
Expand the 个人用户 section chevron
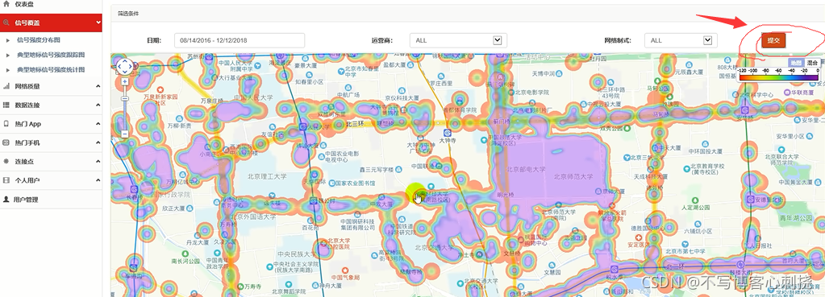click(x=98, y=180)
